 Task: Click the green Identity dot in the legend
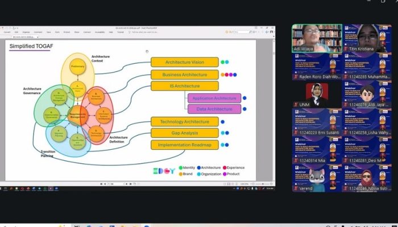tap(181, 167)
